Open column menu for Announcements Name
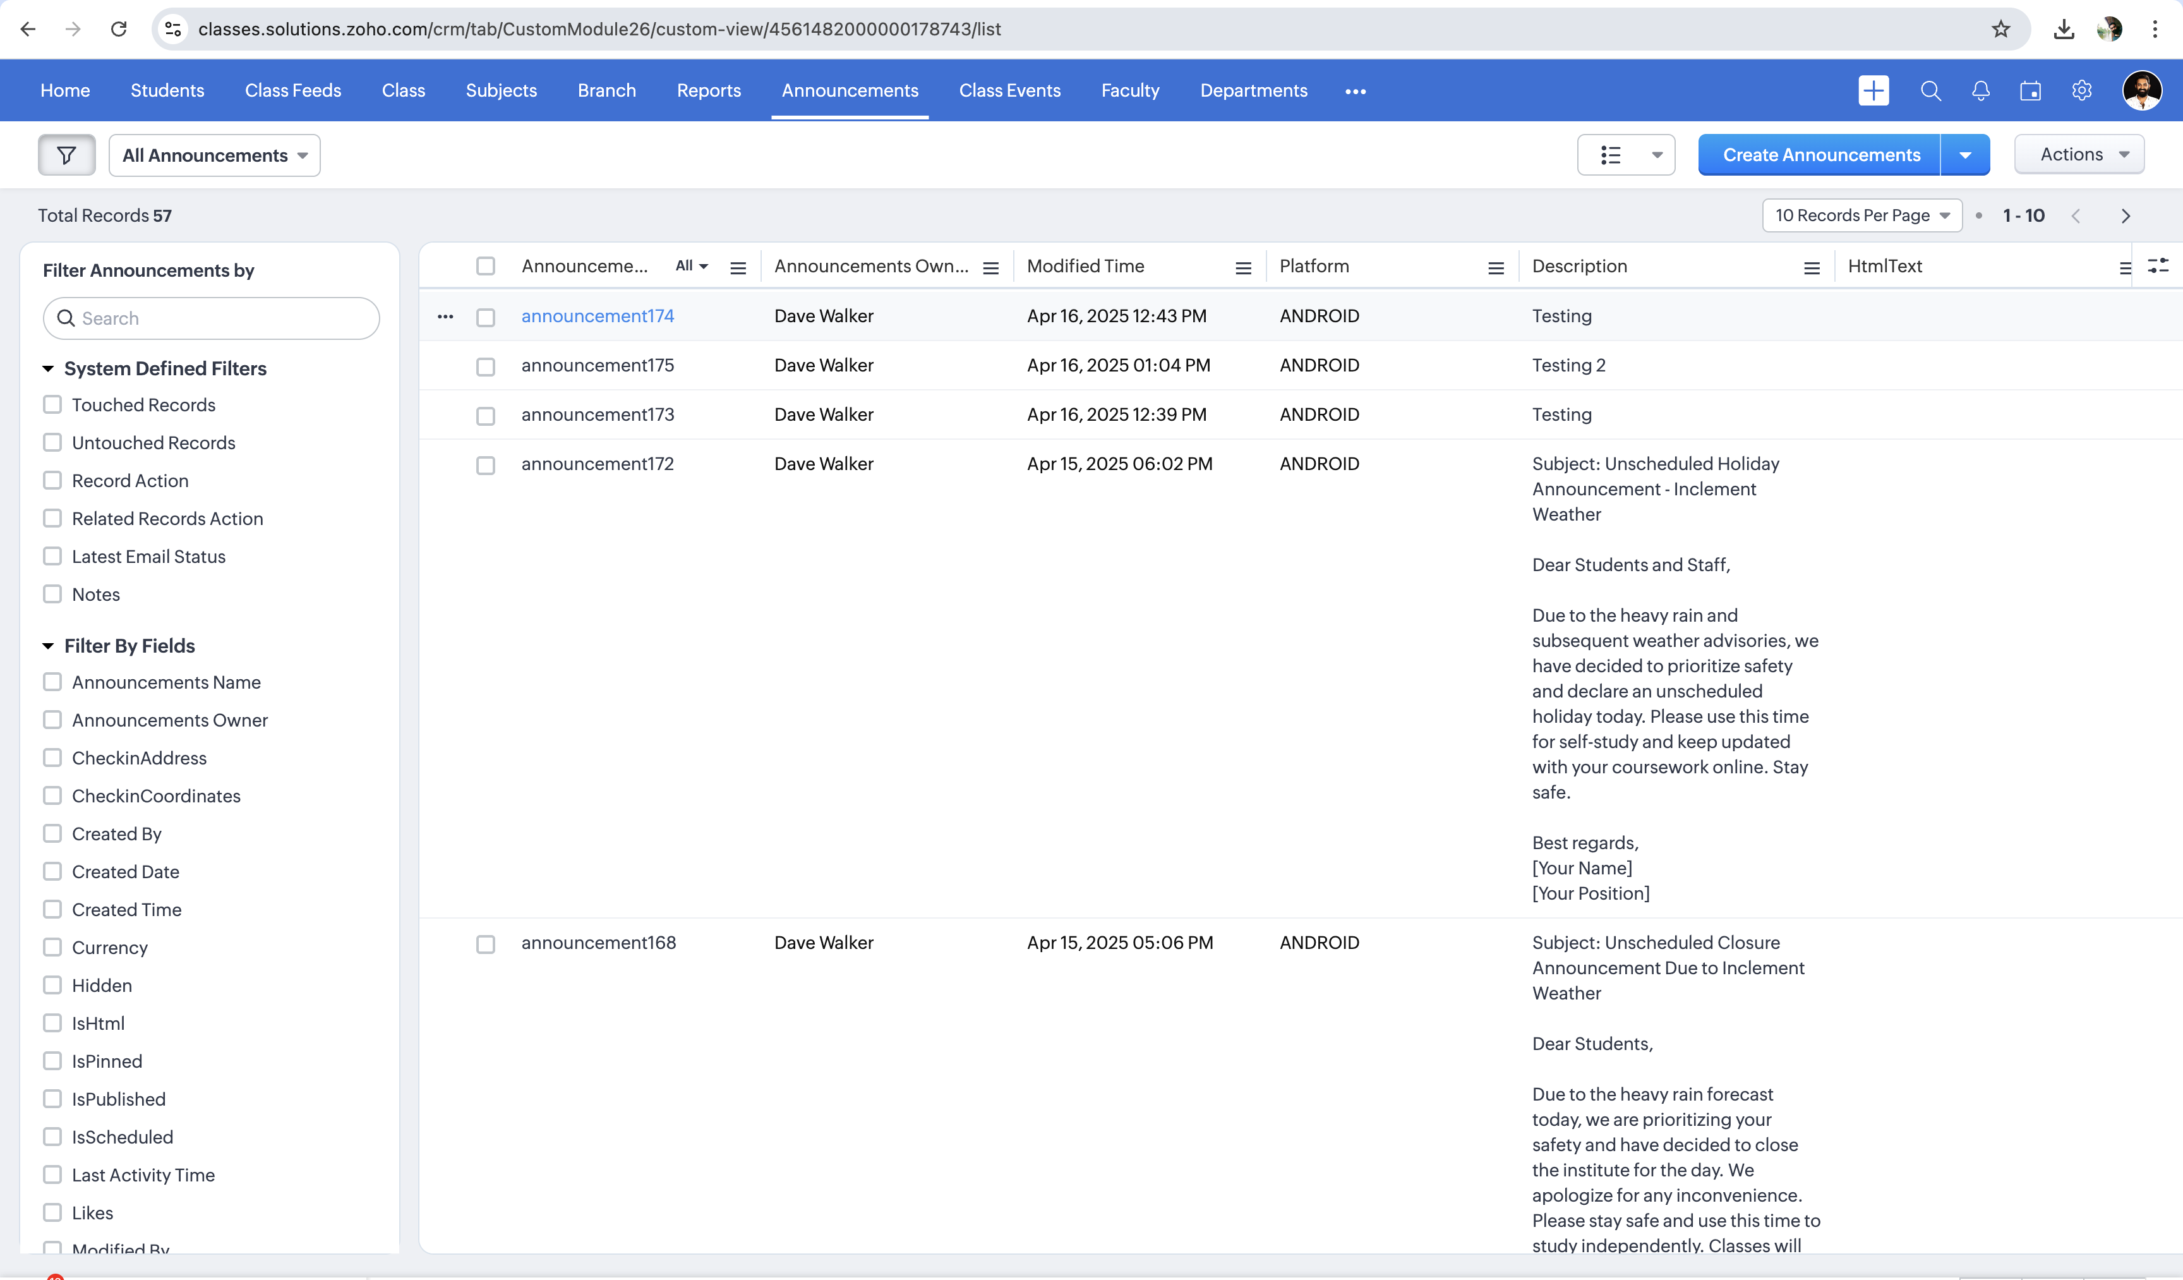The image size is (2183, 1280). [738, 268]
